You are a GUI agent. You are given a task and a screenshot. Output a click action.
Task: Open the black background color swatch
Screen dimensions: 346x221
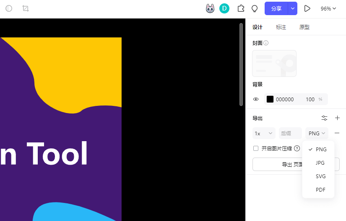(x=270, y=99)
